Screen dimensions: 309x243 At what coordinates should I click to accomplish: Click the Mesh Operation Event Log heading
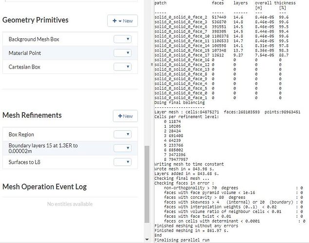coord(44,187)
